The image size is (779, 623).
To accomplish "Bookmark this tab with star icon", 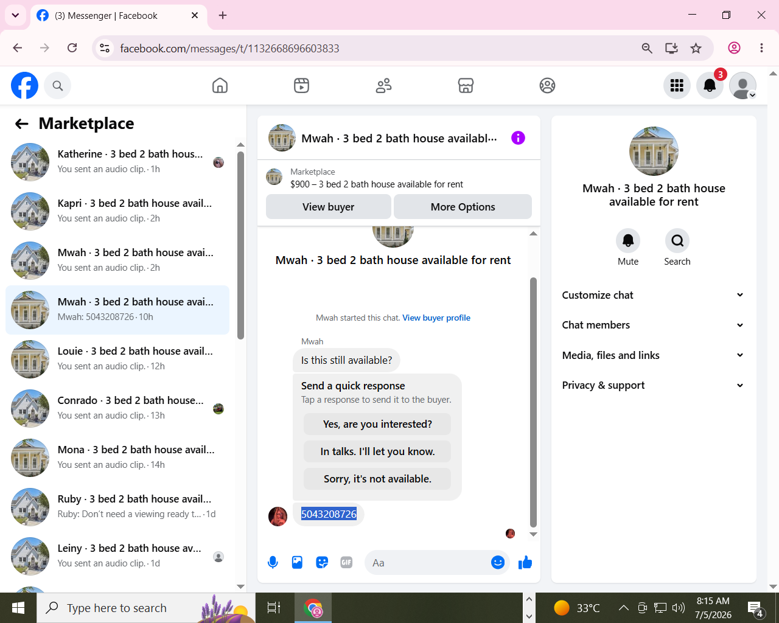I will tap(696, 48).
